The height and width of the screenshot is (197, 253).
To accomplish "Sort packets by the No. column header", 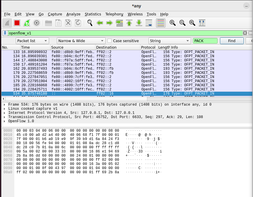I will click(11, 47).
